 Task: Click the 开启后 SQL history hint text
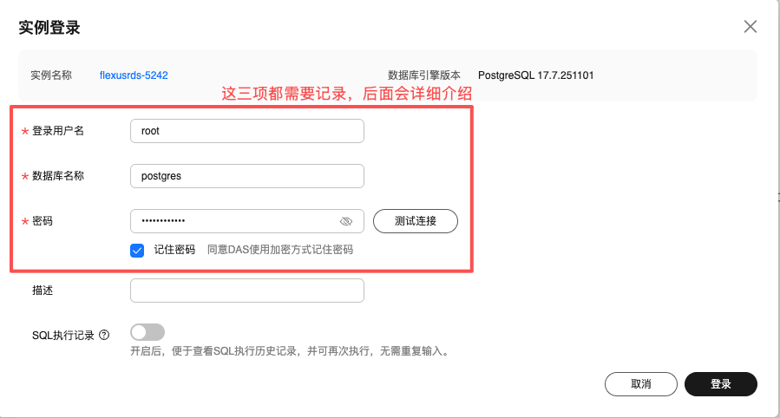pos(291,351)
